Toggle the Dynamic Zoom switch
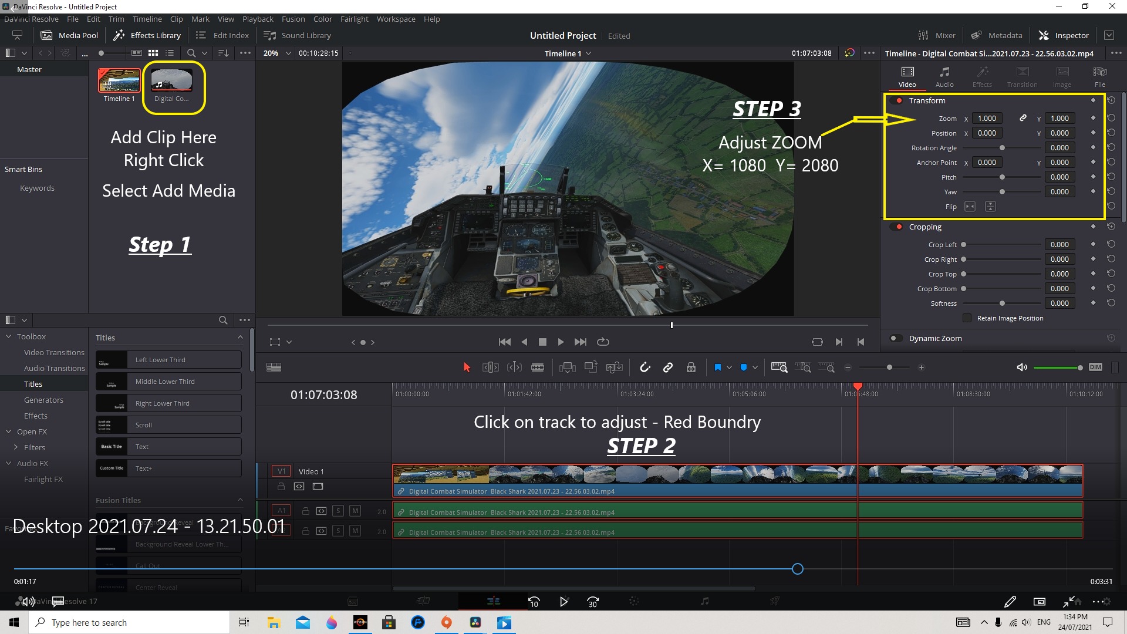 (896, 338)
